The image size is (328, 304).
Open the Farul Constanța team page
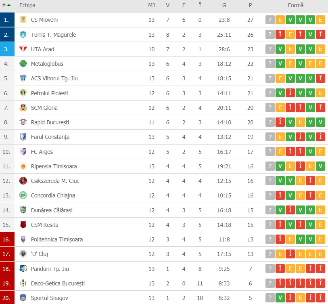50,137
